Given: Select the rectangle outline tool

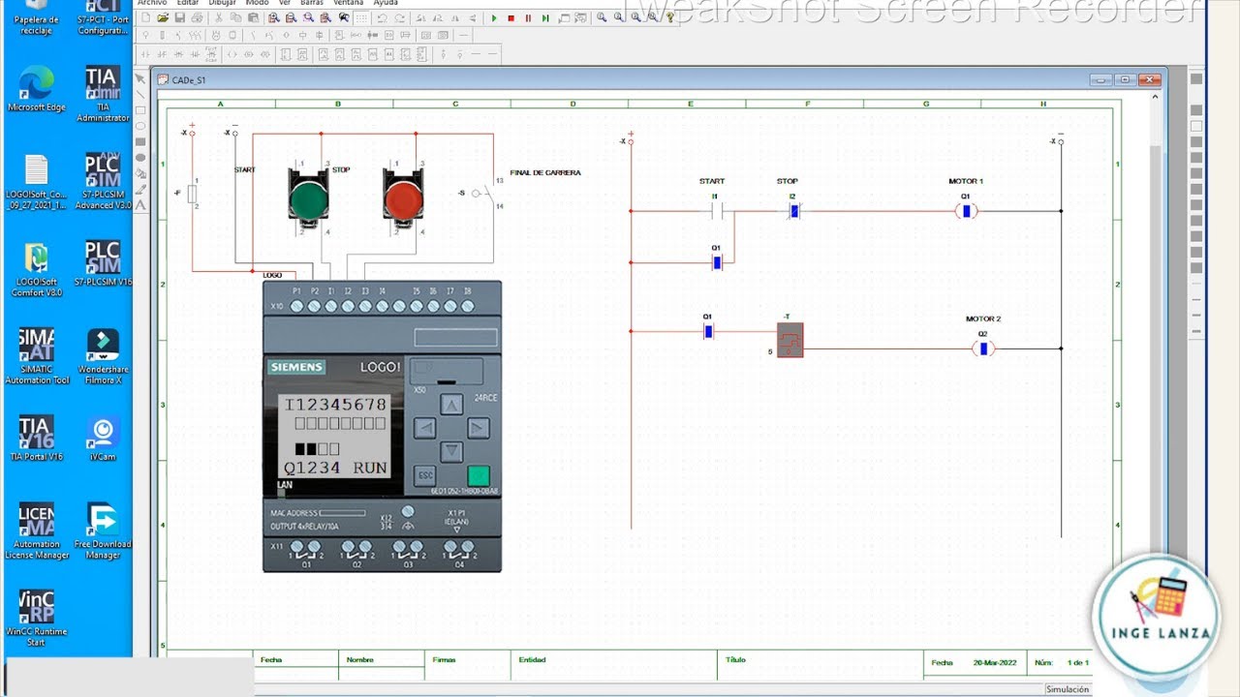Looking at the screenshot, I should pyautogui.click(x=140, y=110).
